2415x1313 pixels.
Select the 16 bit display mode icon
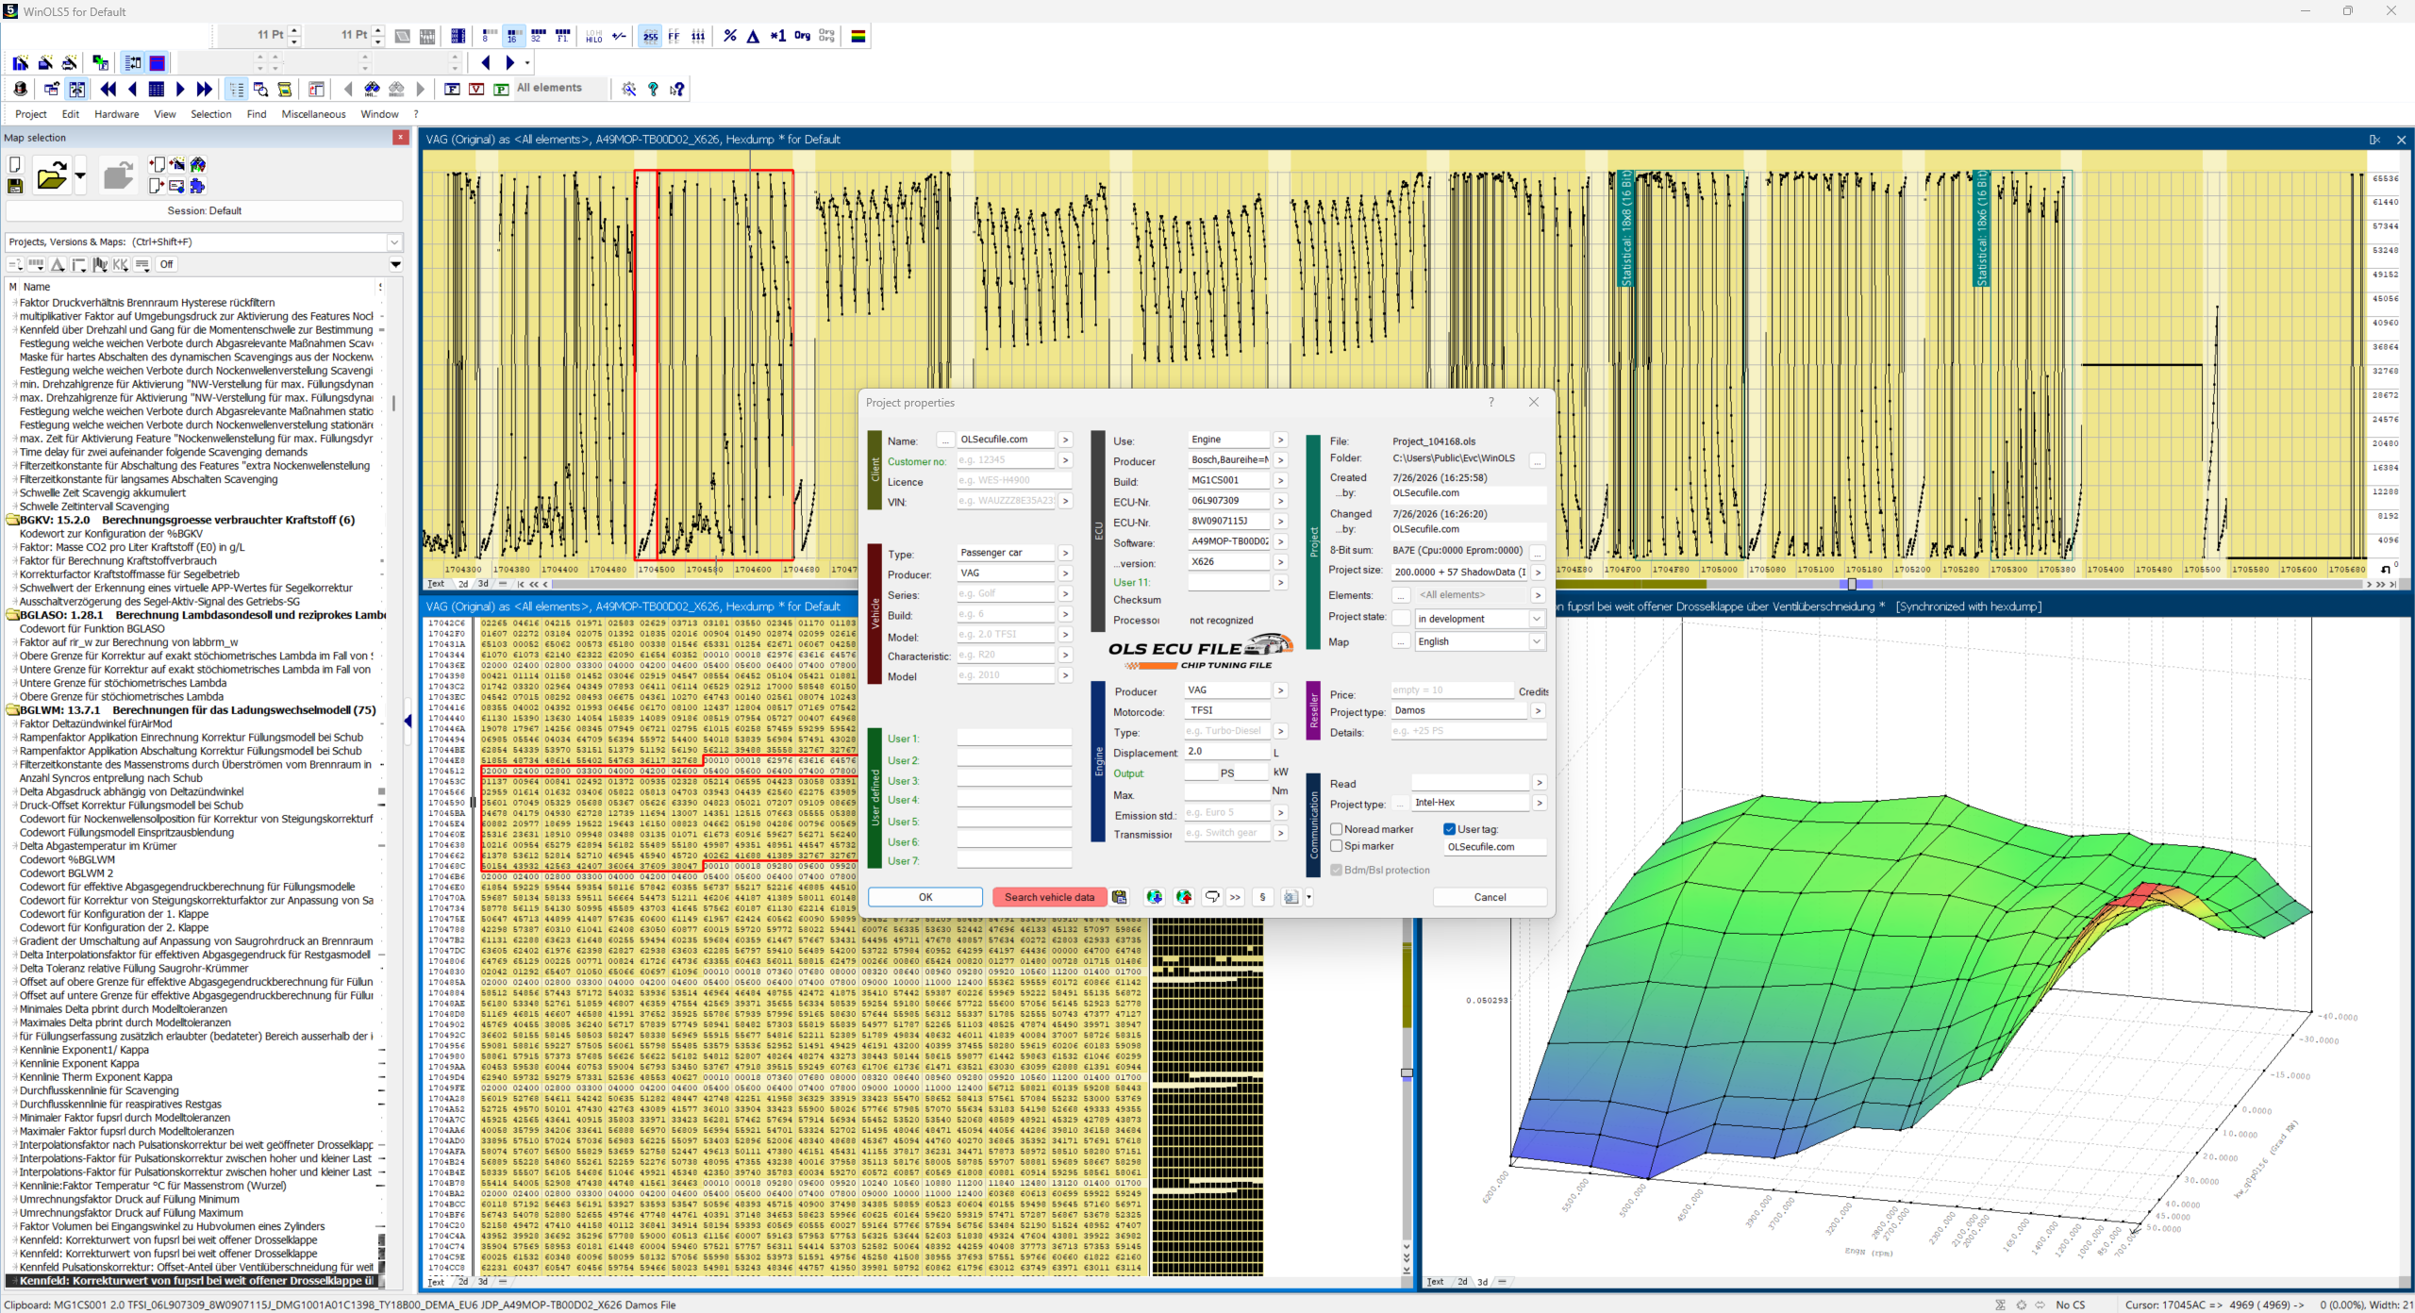[512, 36]
